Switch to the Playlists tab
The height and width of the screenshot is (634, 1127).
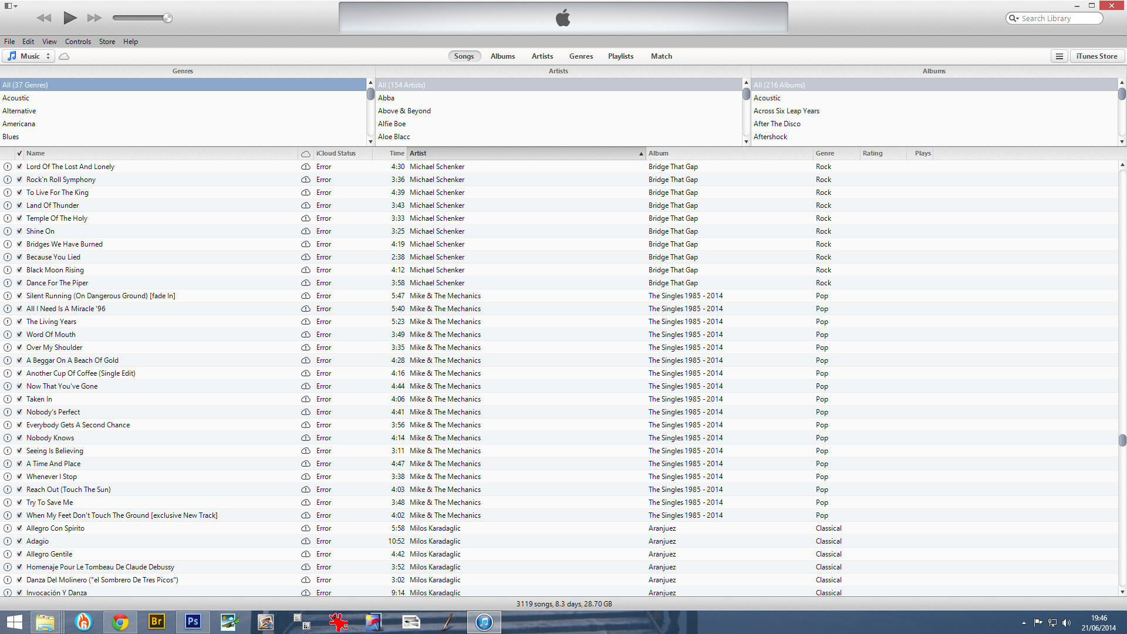(x=620, y=56)
